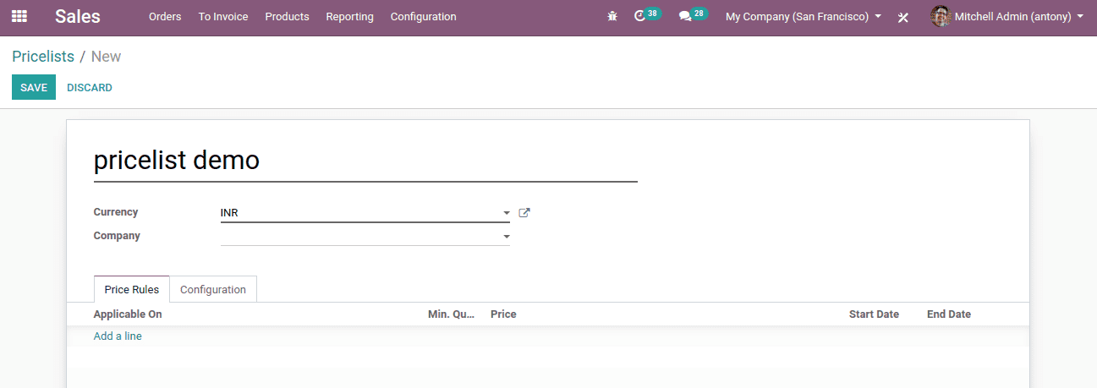
Task: Open the Orders menu
Action: point(165,16)
